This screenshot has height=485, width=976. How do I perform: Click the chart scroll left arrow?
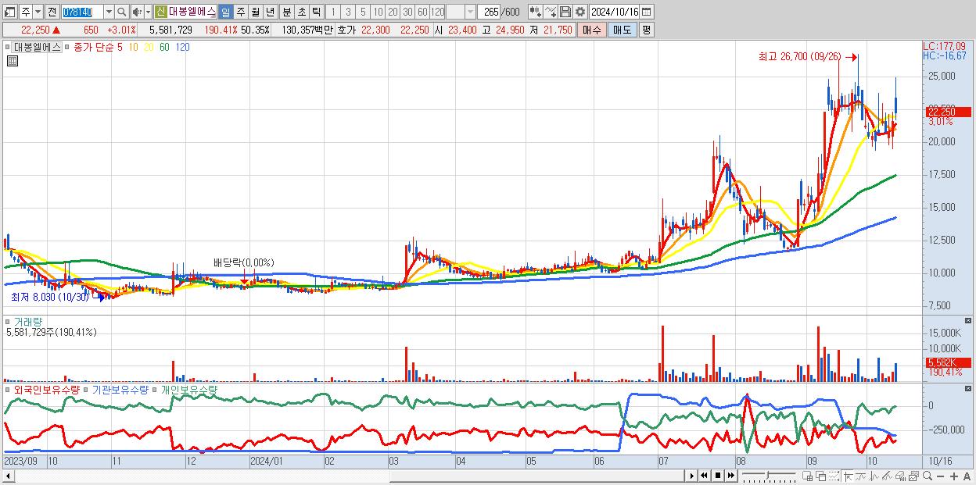tap(8, 476)
